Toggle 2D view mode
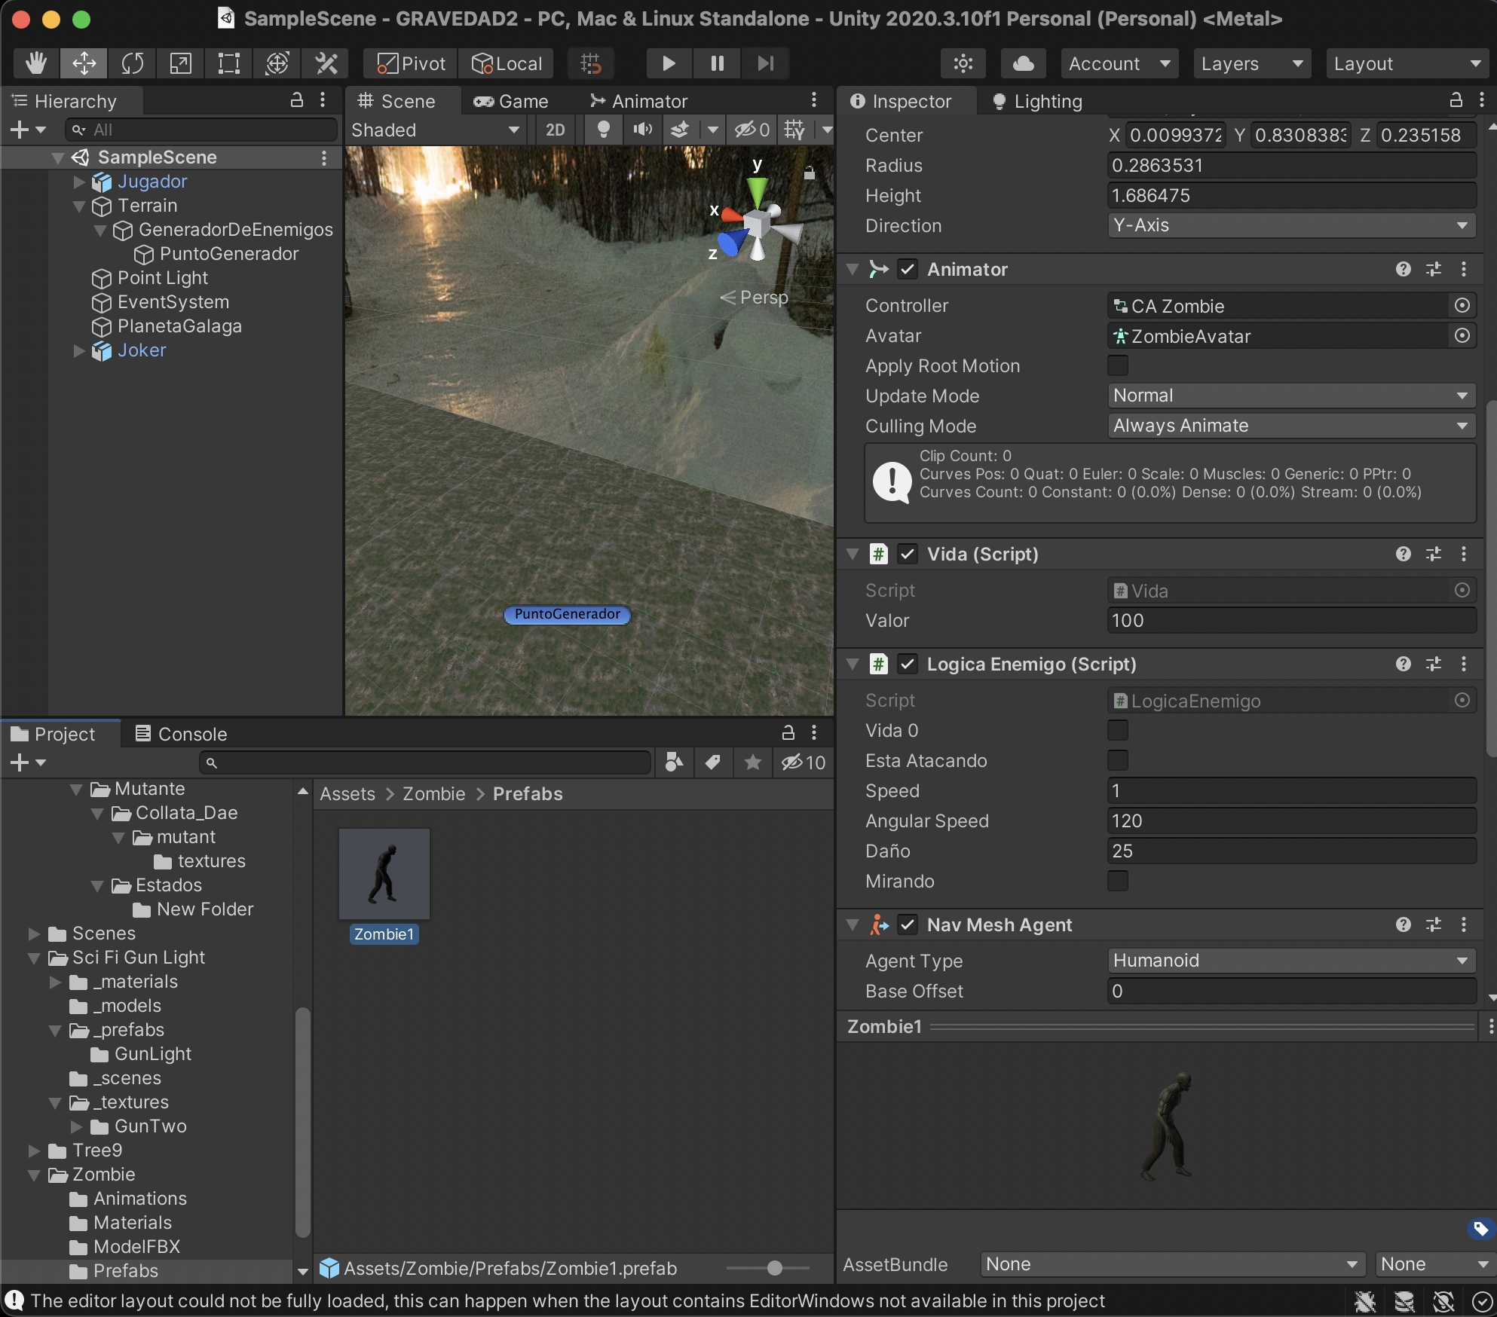1497x1317 pixels. click(x=555, y=130)
